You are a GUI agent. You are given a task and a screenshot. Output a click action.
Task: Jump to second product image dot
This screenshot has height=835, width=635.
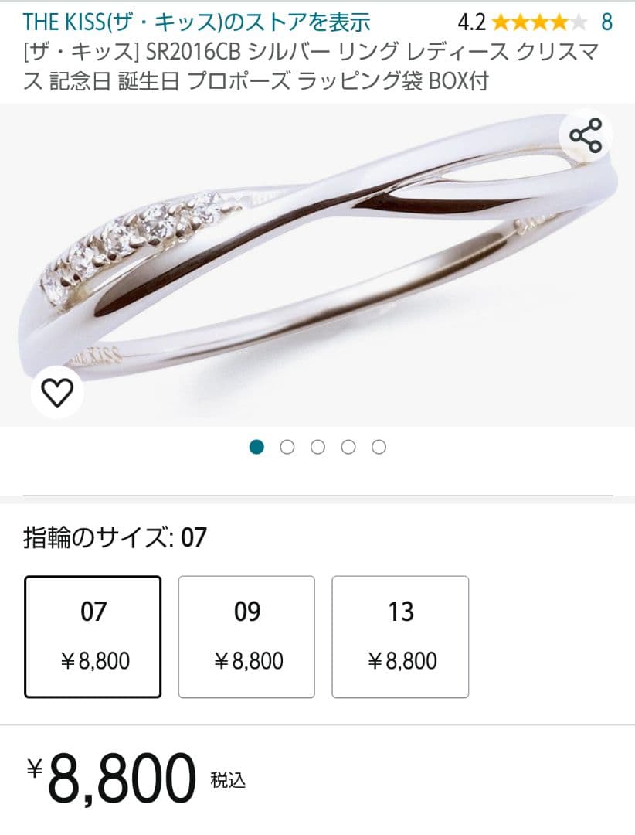pyautogui.click(x=287, y=447)
